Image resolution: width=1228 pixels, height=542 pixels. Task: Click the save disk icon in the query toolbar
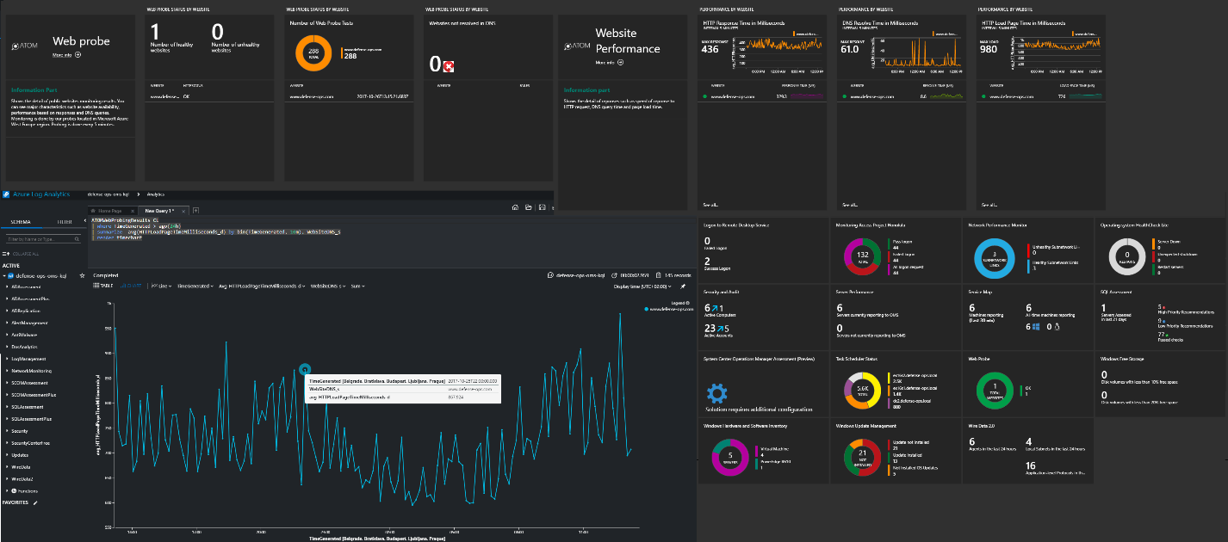[542, 207]
